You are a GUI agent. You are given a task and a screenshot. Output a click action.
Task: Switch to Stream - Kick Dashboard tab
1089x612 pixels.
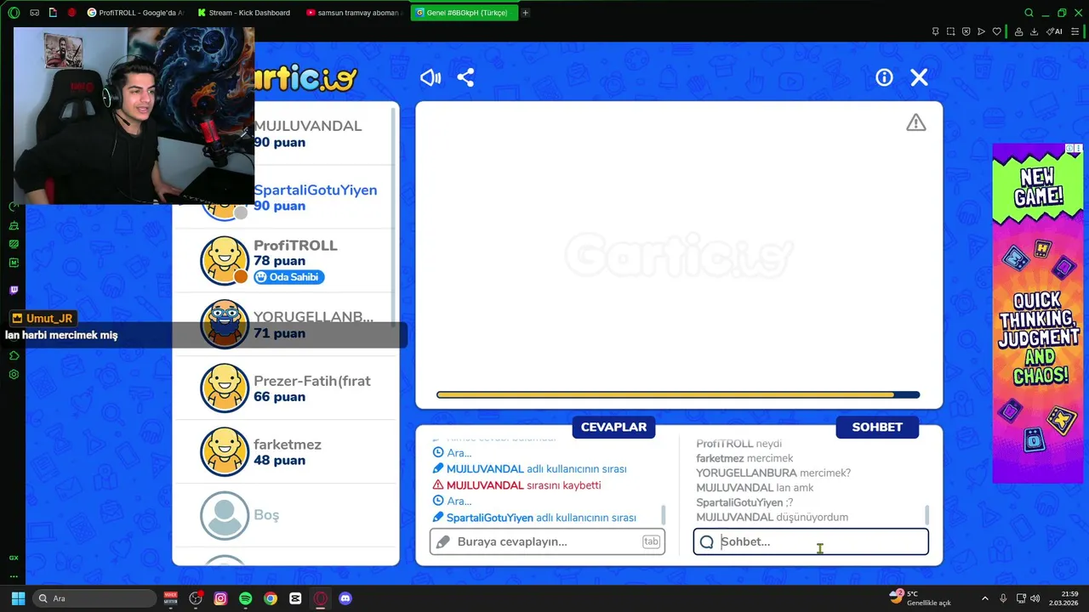244,13
